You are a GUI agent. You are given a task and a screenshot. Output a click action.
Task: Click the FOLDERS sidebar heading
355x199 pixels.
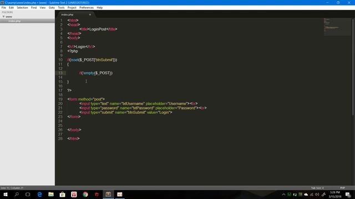click(7, 12)
